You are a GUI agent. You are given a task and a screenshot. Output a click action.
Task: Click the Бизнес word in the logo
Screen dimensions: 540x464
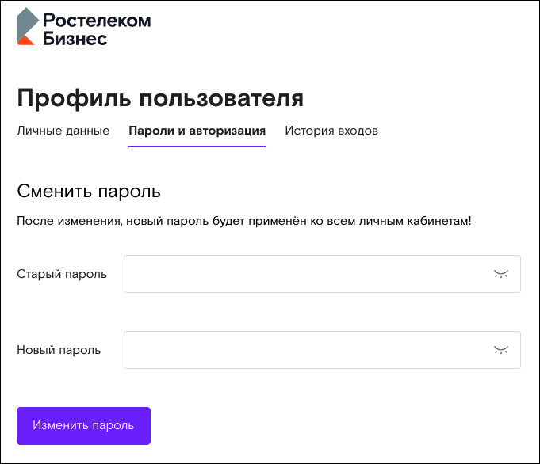pyautogui.click(x=75, y=38)
